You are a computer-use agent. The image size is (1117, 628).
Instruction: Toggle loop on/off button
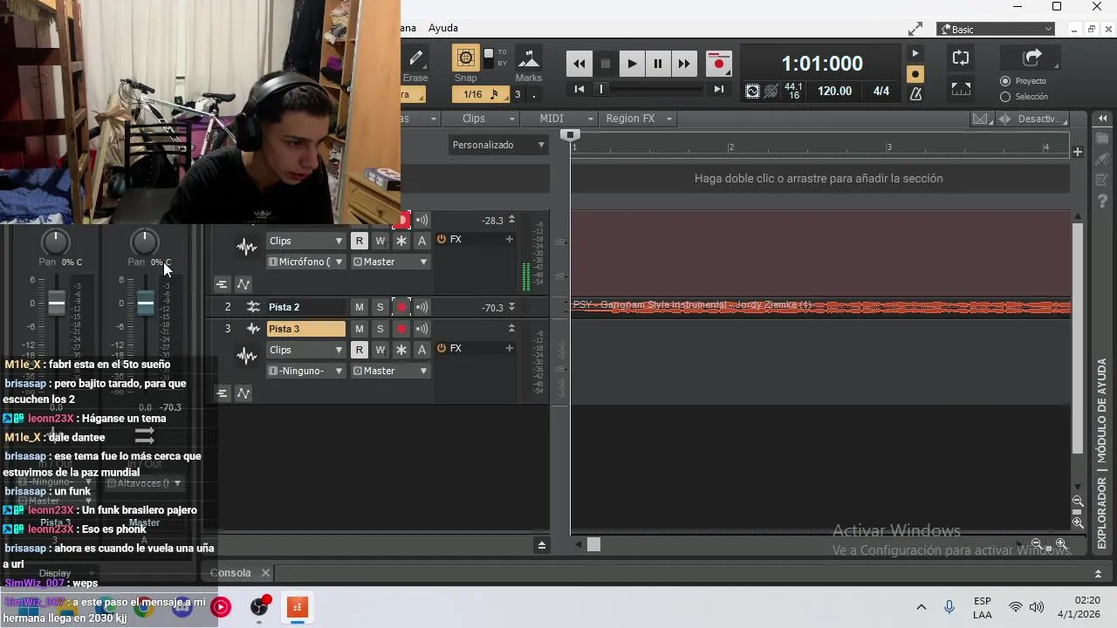click(x=961, y=58)
